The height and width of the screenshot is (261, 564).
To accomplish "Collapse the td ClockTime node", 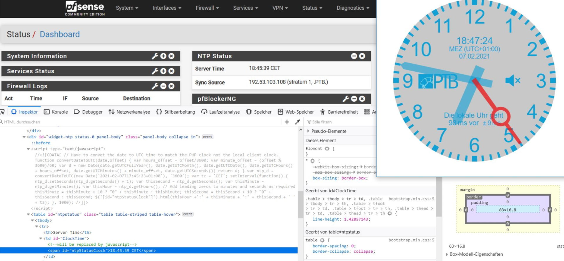I will (41, 238).
